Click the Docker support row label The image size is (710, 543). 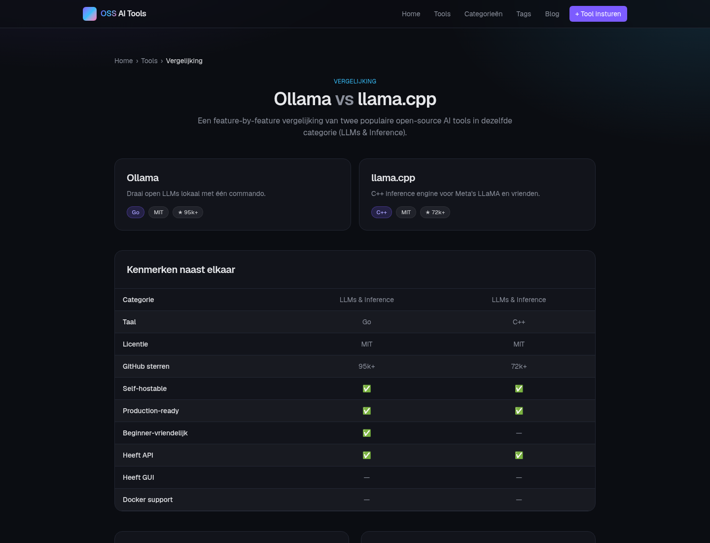click(x=148, y=500)
